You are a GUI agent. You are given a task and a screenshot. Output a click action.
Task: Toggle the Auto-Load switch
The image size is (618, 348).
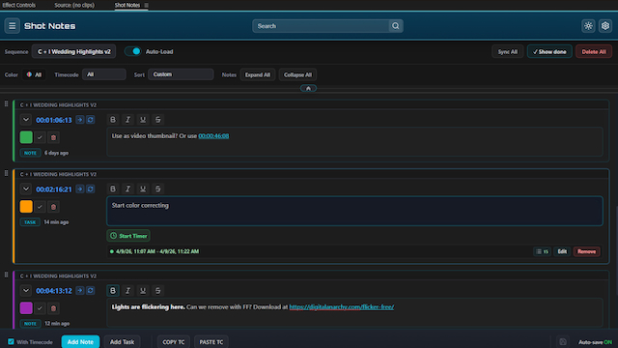133,51
